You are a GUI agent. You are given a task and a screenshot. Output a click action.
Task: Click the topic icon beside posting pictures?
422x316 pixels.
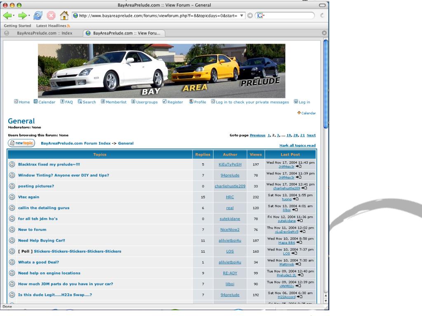pos(12,186)
